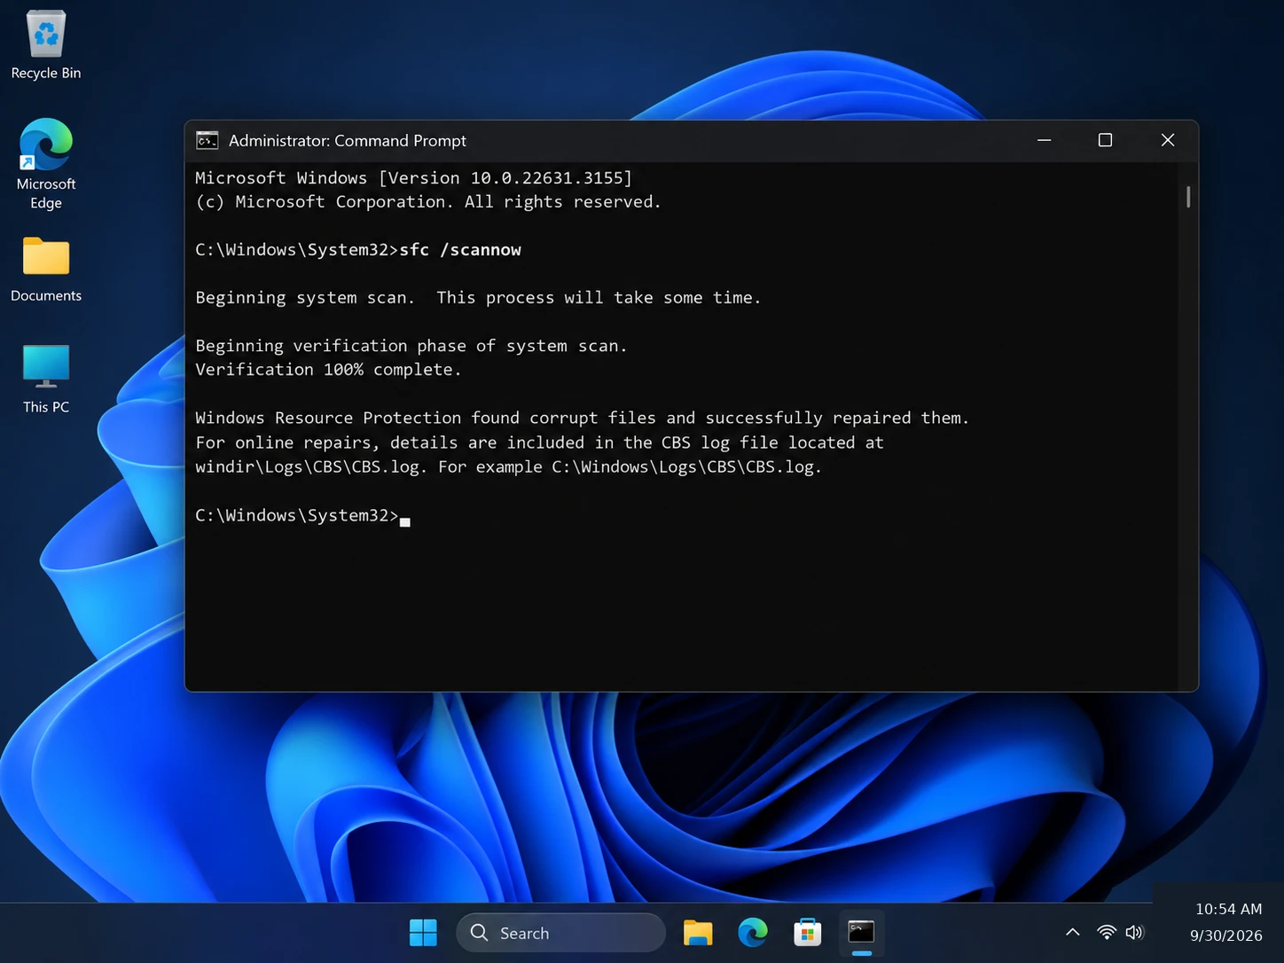Click the 'sfc /scannow' command text
This screenshot has width=1284, height=963.
click(460, 250)
